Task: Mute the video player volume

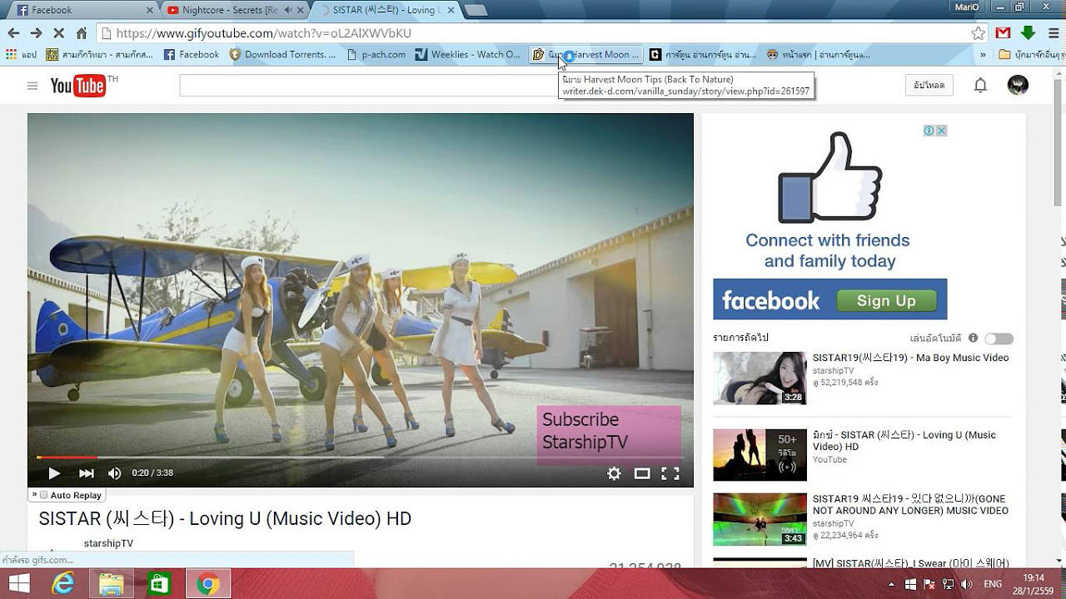Action: coord(115,473)
